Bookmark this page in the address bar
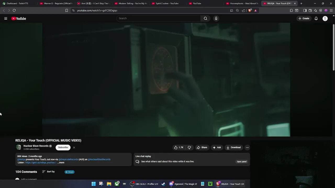335x188 pixels. point(66,10)
